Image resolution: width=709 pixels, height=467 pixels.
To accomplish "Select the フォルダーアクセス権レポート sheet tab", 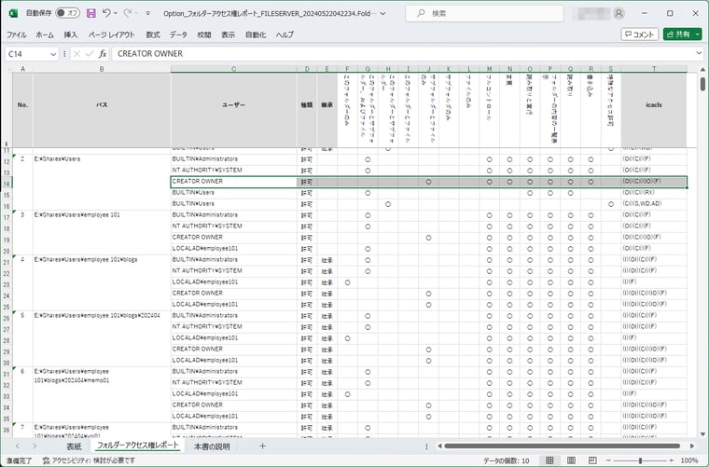I will point(138,446).
